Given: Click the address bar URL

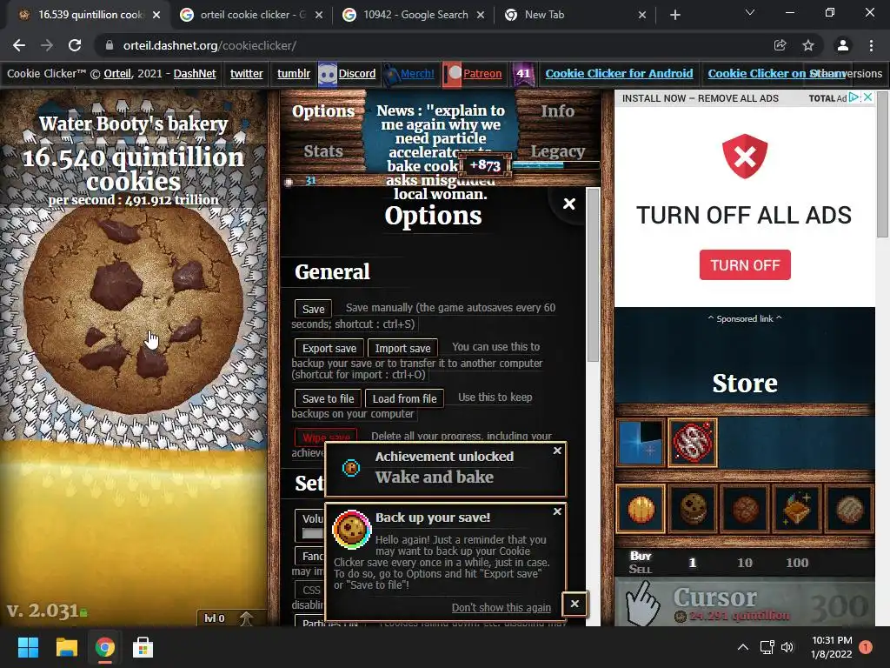Looking at the screenshot, I should (209, 45).
